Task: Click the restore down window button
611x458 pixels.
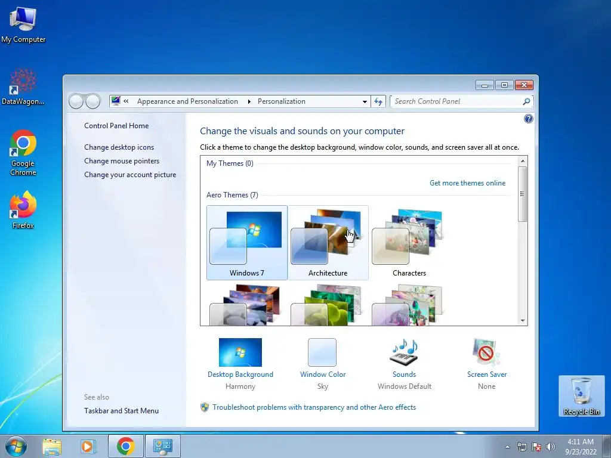Action: [x=504, y=85]
